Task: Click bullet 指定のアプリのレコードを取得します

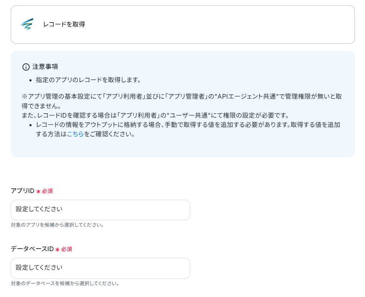Action: pos(88,80)
